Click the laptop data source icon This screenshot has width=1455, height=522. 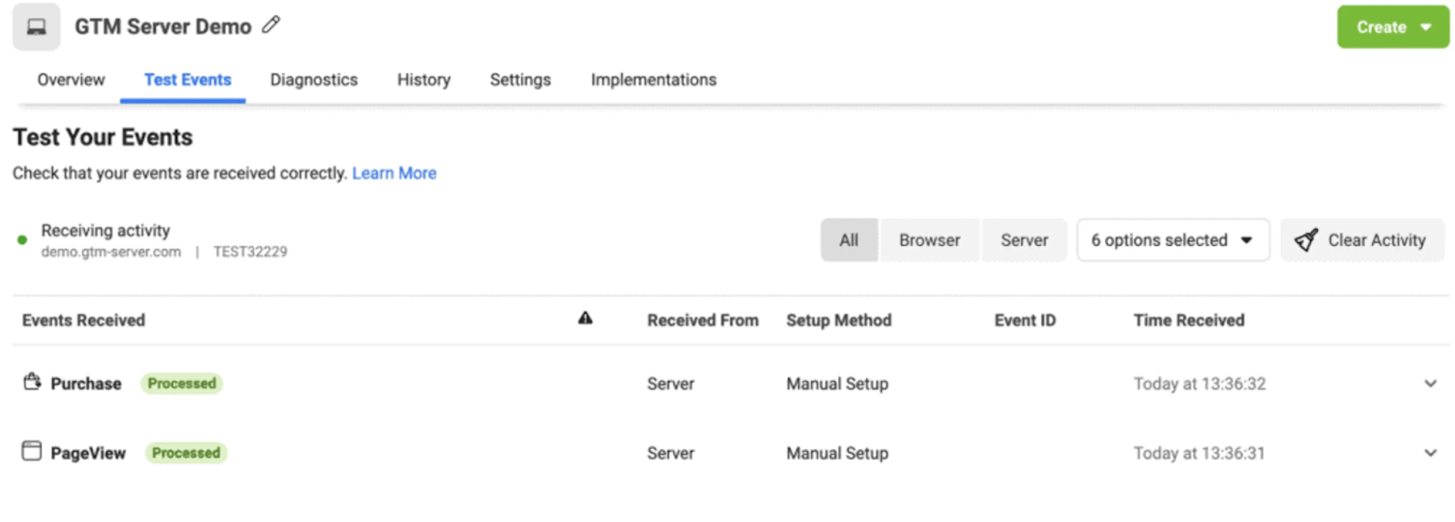point(37,27)
